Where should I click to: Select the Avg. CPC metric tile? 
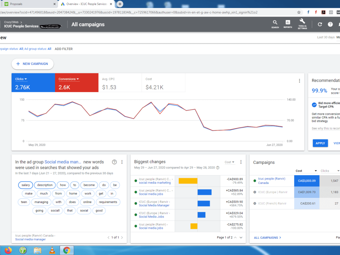(120, 83)
